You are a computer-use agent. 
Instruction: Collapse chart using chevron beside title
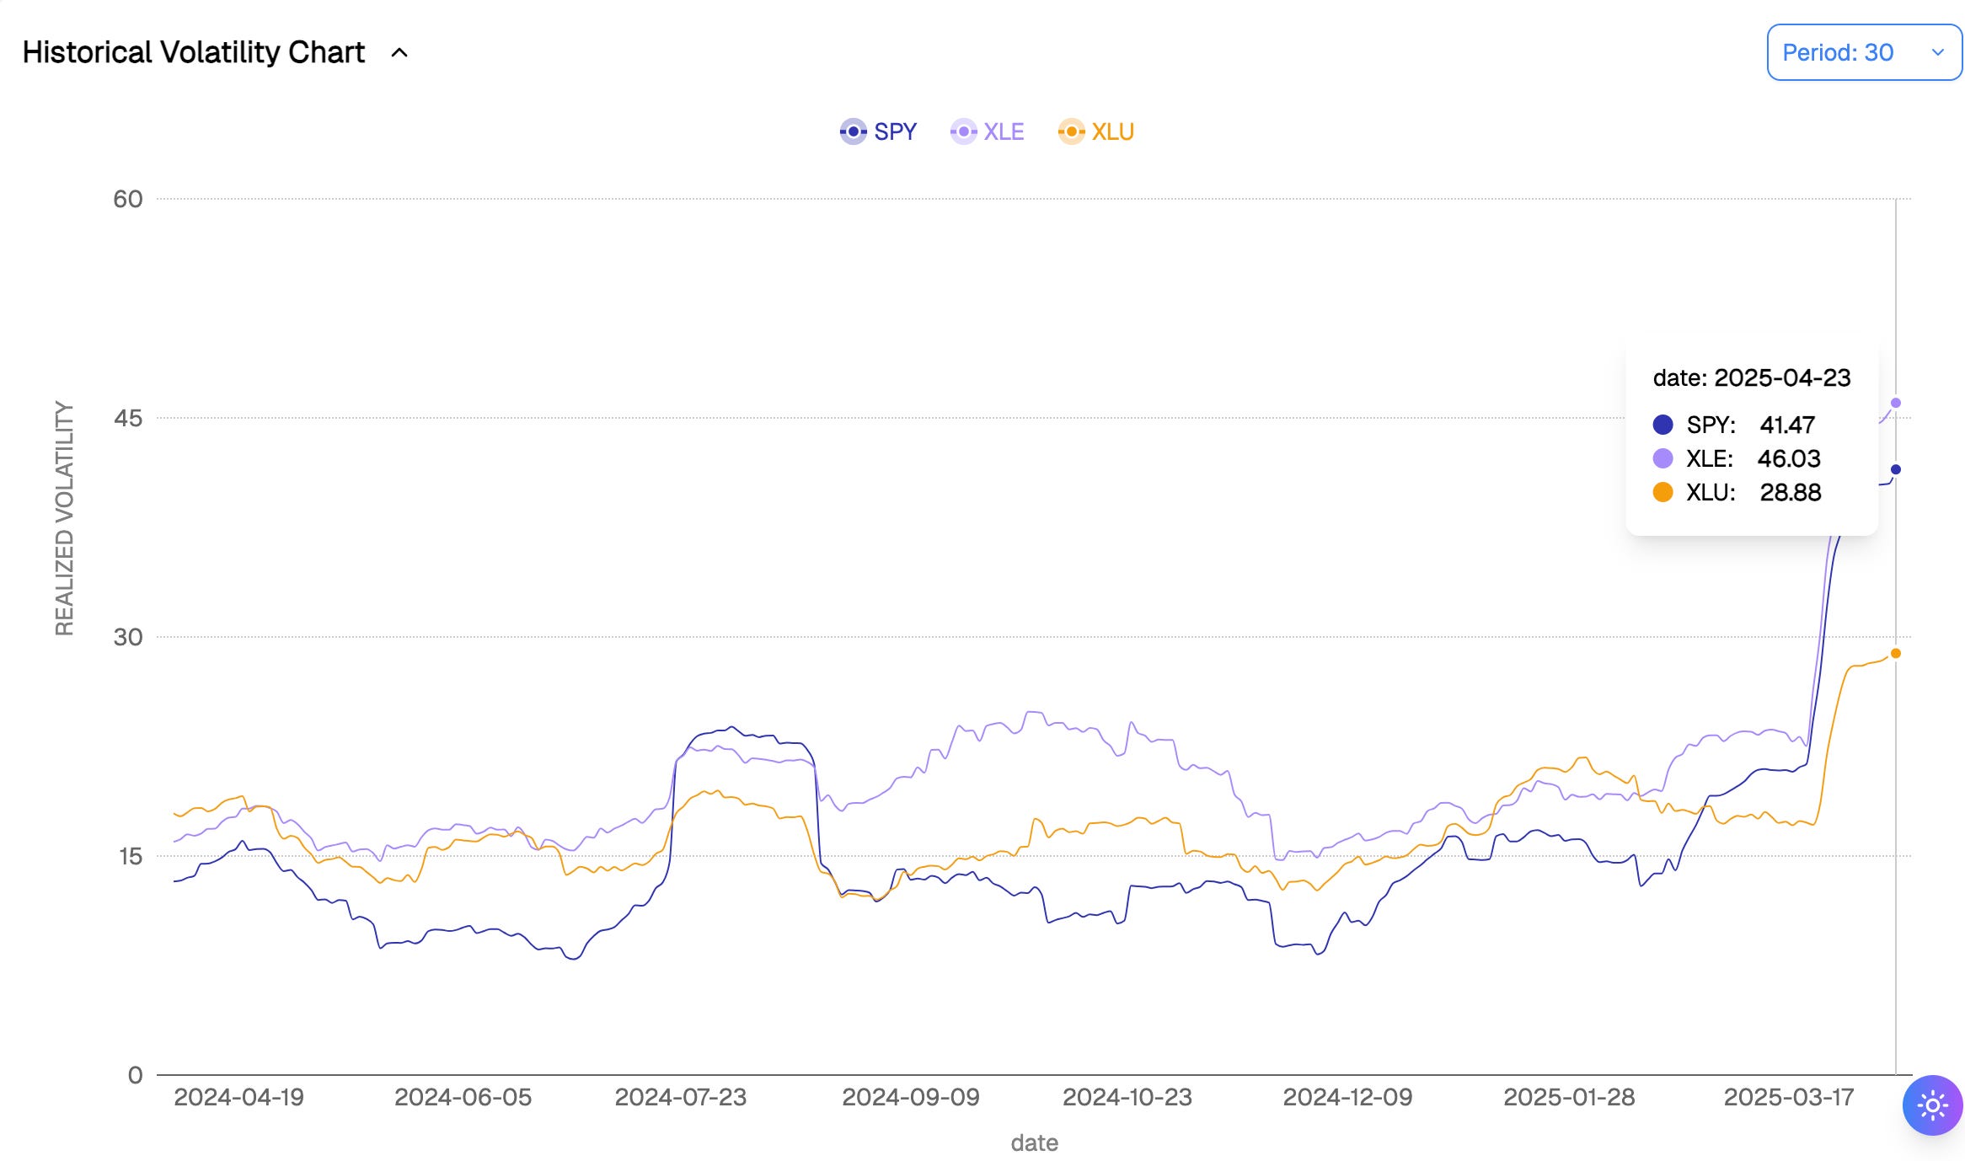coord(399,52)
